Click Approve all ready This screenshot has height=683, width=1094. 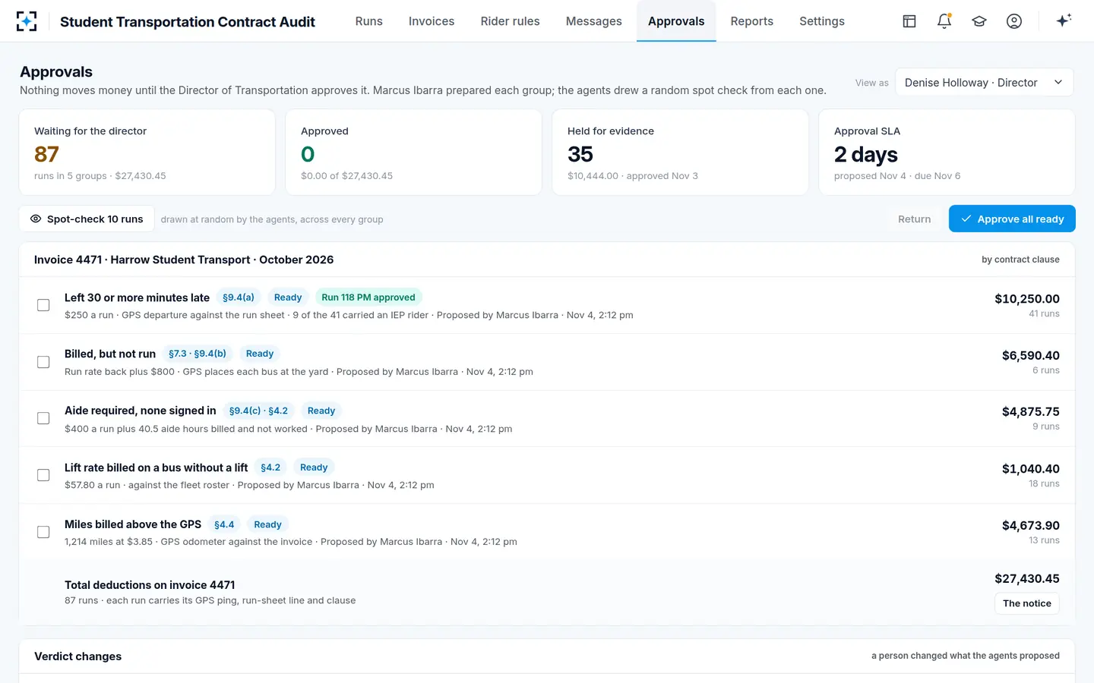[1012, 219]
